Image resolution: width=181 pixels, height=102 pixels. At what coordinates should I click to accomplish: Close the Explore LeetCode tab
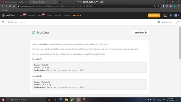click(x=55, y=2)
